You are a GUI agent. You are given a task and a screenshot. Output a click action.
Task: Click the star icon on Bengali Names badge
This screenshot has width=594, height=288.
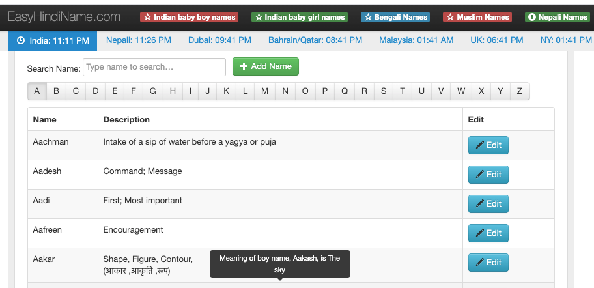[x=368, y=17]
